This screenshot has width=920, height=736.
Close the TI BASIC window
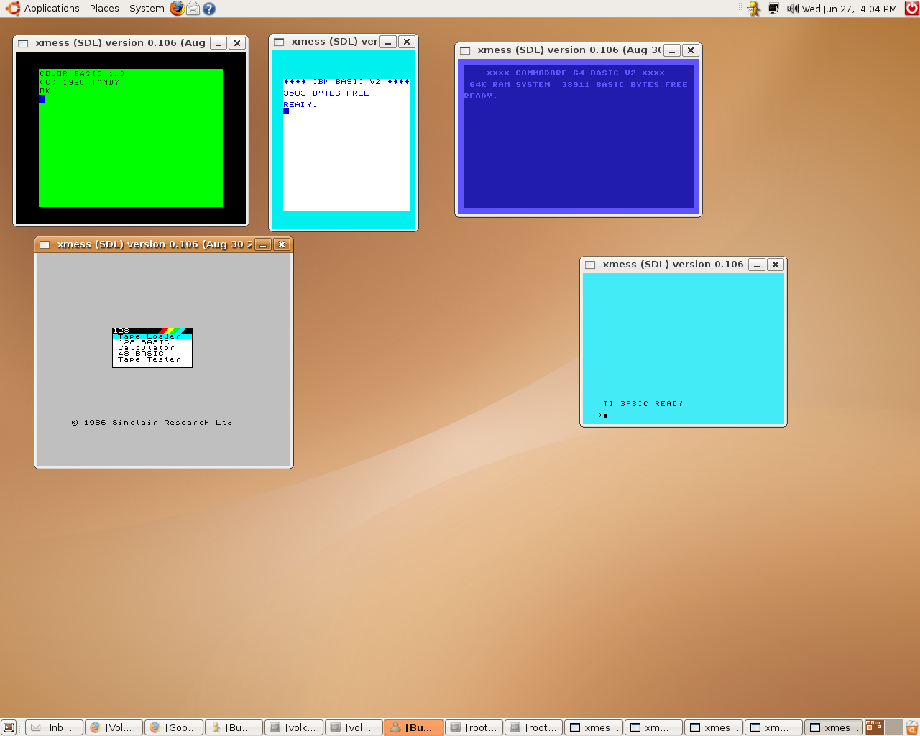click(776, 264)
